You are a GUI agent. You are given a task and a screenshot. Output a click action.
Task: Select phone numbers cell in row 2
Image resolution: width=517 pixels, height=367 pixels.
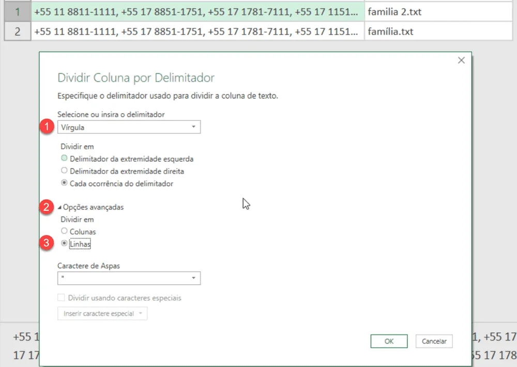tap(198, 32)
